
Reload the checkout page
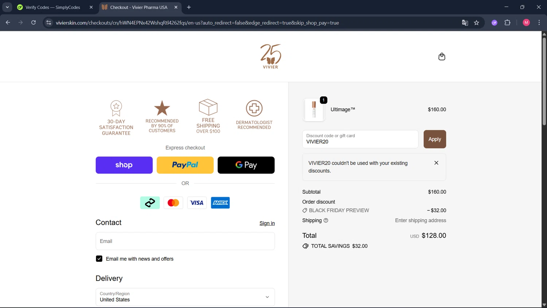coord(34,23)
